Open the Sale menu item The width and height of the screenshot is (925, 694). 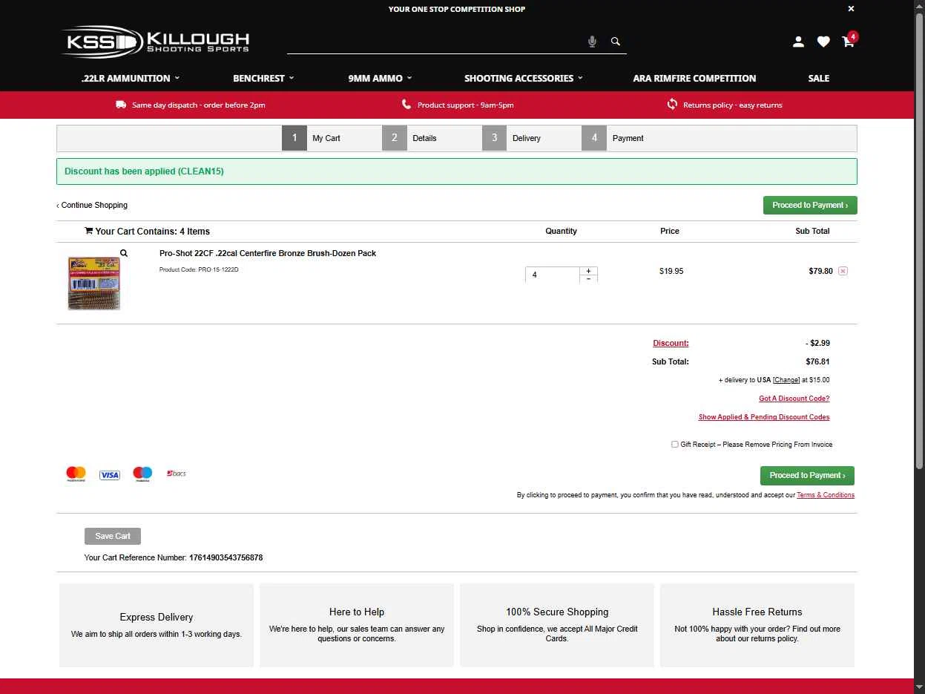[819, 78]
